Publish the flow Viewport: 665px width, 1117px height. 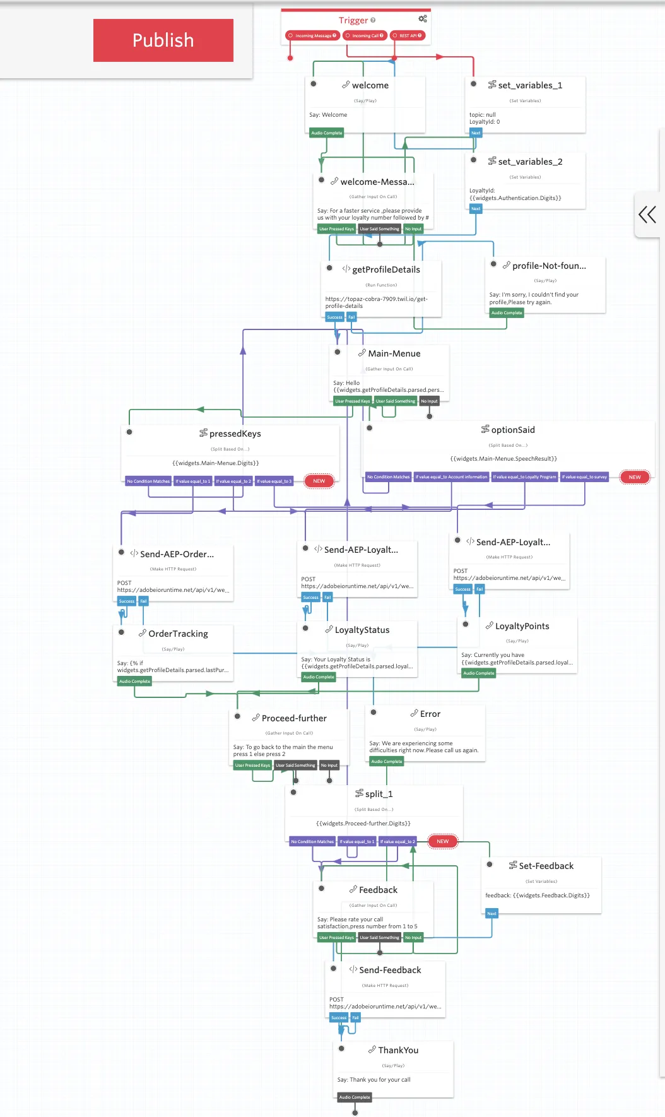click(x=163, y=40)
